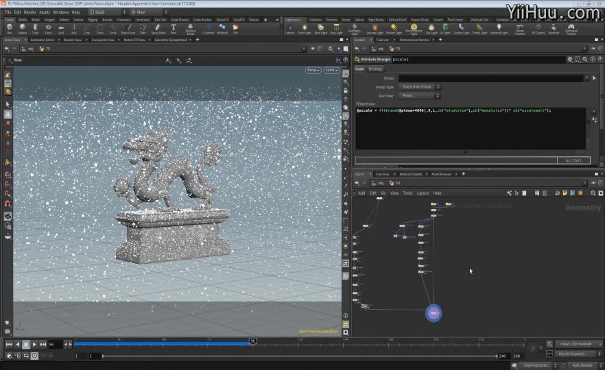Open the Group Type dropdown
This screenshot has height=370, width=605.
pos(419,87)
